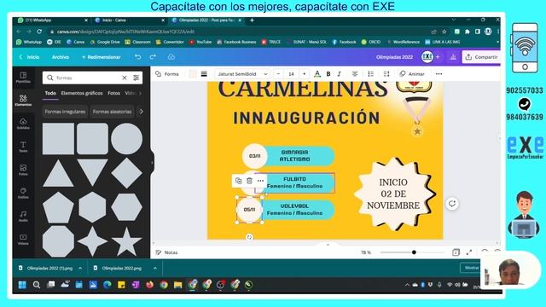Decrease the font size with minus
This screenshot has height=307, width=546.
[x=278, y=74]
